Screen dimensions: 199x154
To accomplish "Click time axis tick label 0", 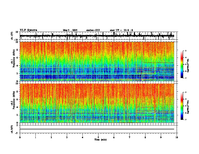I will click(20, 137).
